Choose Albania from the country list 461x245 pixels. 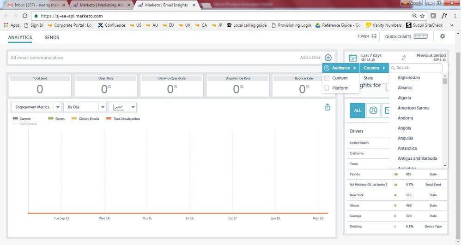click(405, 87)
